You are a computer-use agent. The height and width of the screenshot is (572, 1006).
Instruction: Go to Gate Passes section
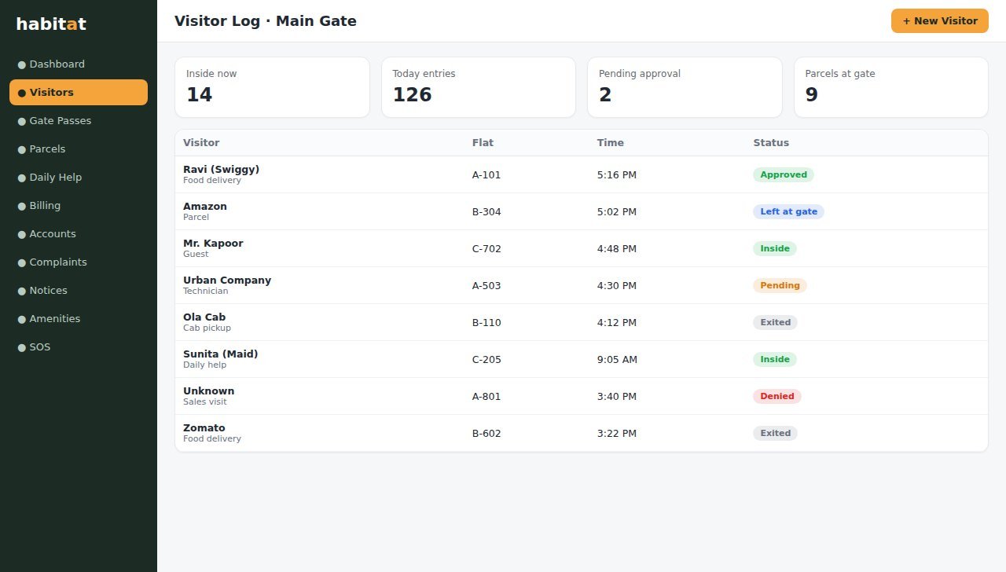[x=79, y=121]
